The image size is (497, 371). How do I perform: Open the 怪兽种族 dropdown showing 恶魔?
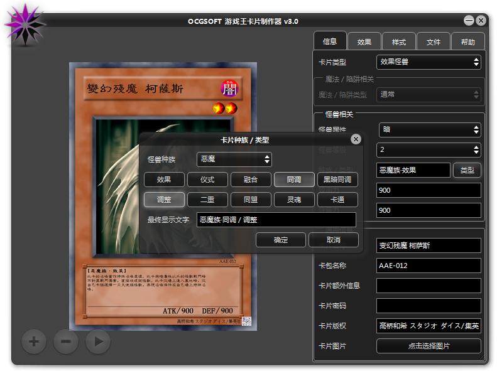point(234,159)
